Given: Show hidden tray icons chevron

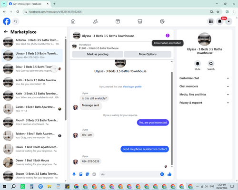Looking at the screenshot, I should pos(197,186).
